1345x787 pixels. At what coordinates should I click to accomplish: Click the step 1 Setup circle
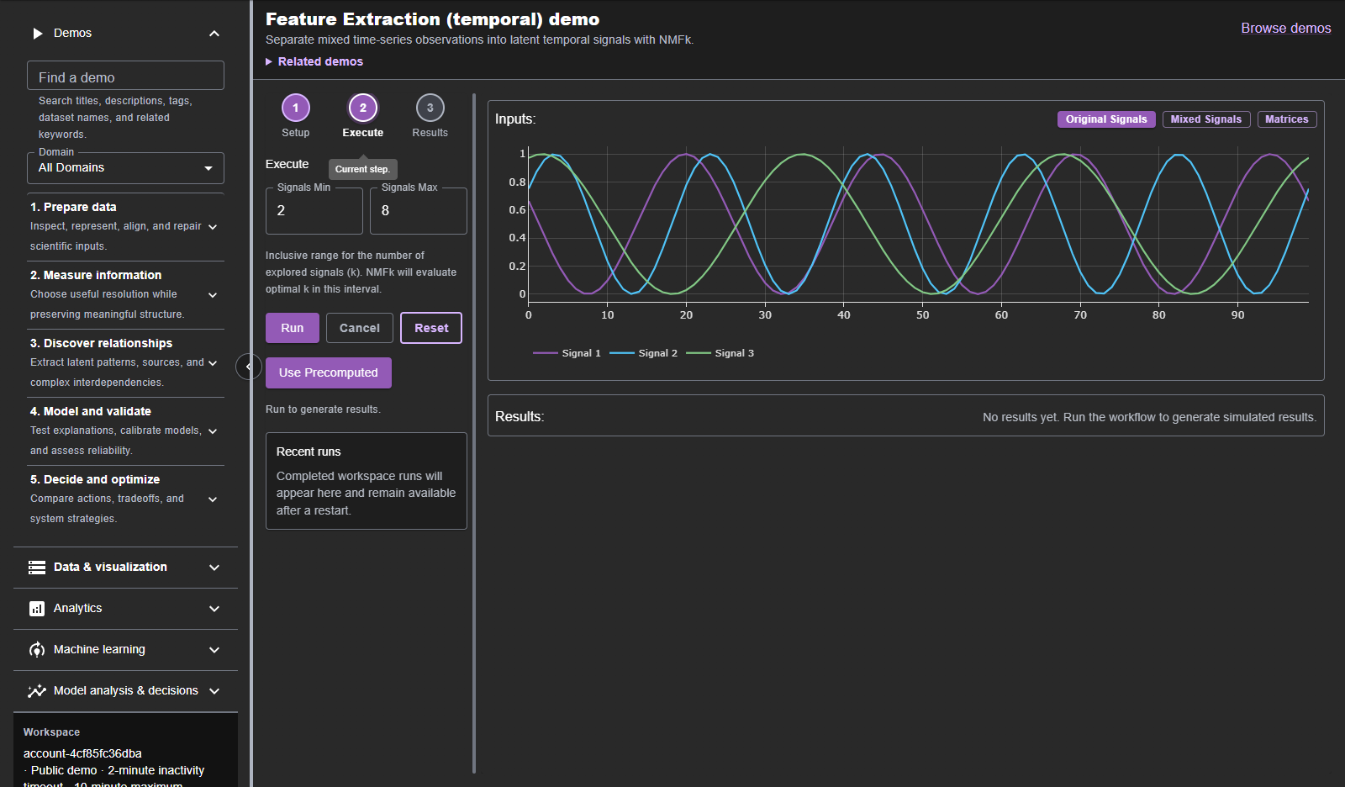click(x=296, y=108)
